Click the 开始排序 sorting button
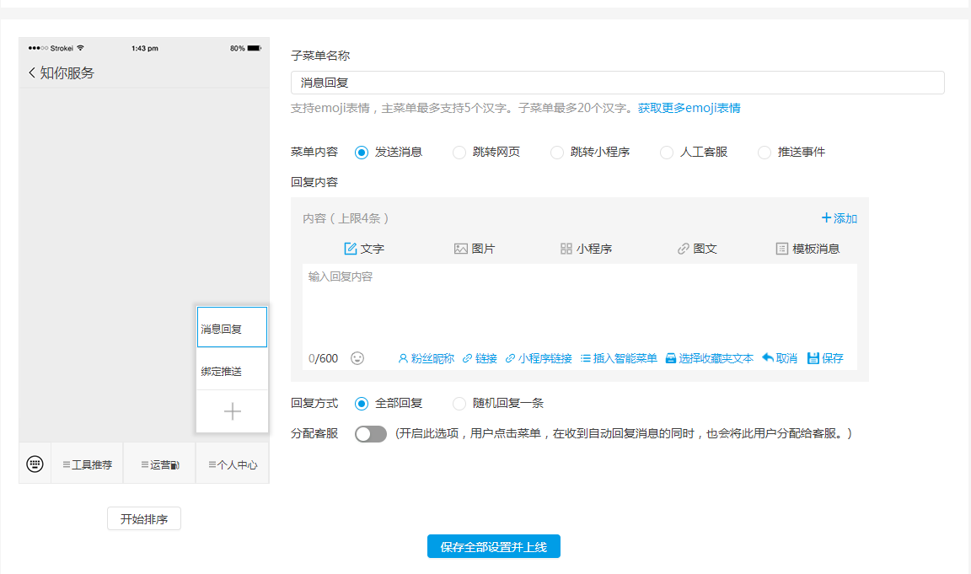The width and height of the screenshot is (971, 574). (143, 518)
